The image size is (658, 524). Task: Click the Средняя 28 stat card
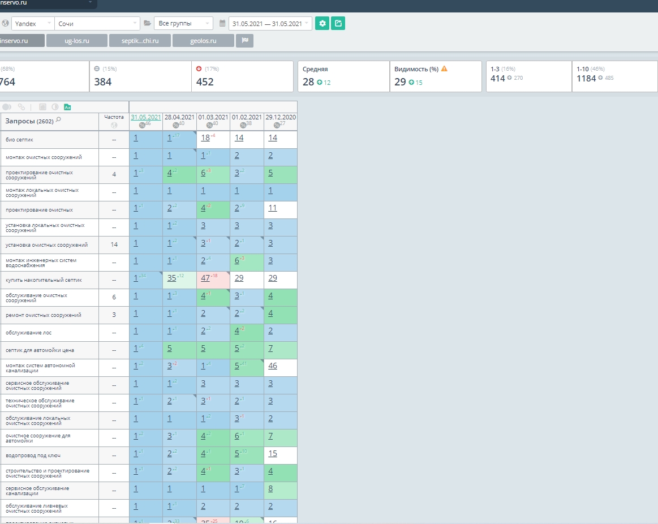[x=343, y=76]
